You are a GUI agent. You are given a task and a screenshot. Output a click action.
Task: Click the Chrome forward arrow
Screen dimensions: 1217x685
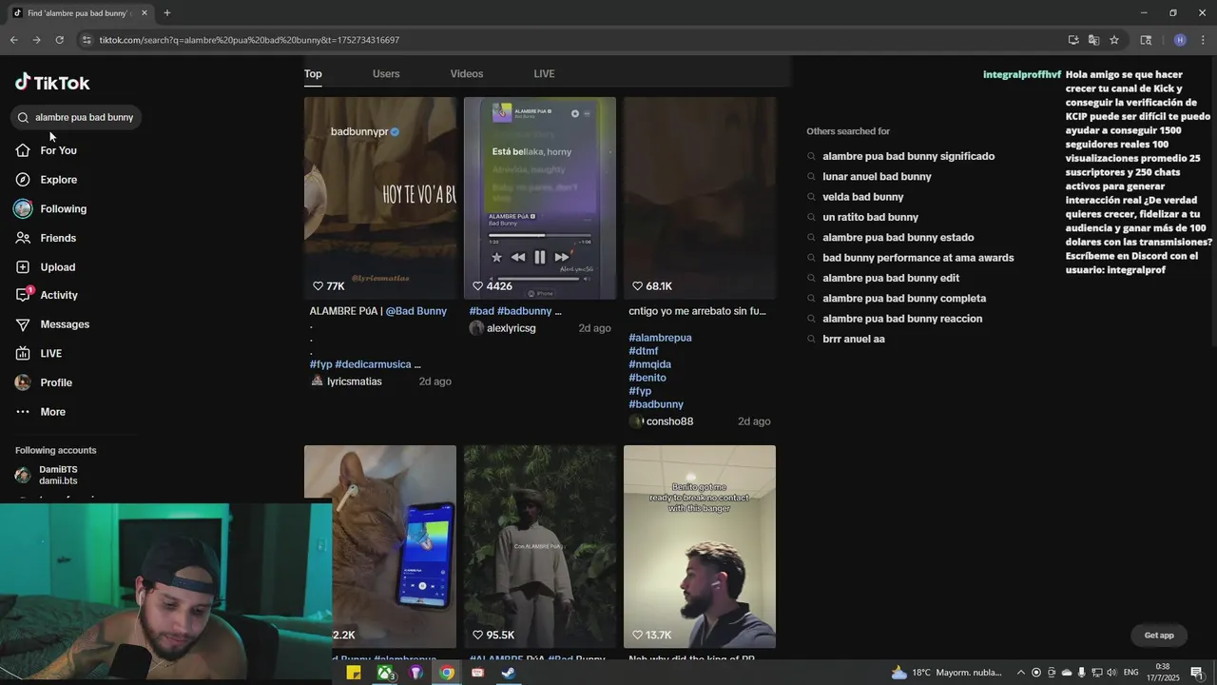[36, 40]
